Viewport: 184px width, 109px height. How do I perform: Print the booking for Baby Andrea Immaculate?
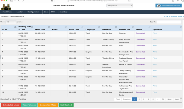click(154, 39)
